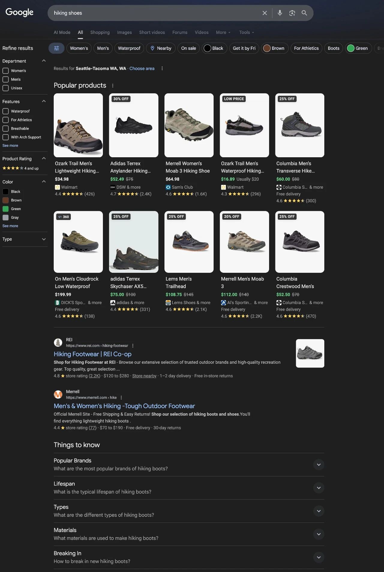384x572 pixels.
Task: Click the Choose area link
Action: point(142,68)
